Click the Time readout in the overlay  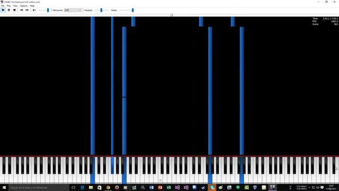(325, 19)
